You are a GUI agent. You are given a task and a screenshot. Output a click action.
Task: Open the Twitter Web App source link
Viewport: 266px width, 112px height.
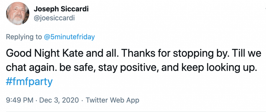point(112,100)
